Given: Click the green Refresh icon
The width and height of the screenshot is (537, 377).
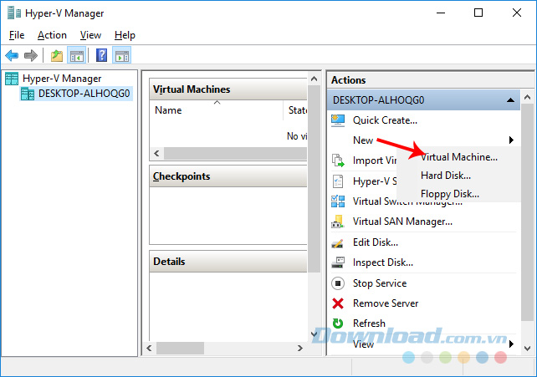Looking at the screenshot, I should (x=338, y=324).
